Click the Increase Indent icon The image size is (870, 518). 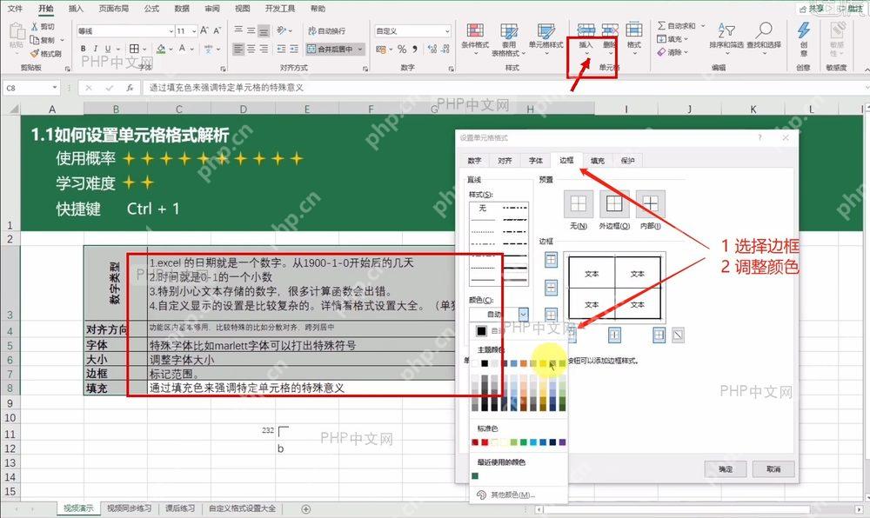click(294, 50)
